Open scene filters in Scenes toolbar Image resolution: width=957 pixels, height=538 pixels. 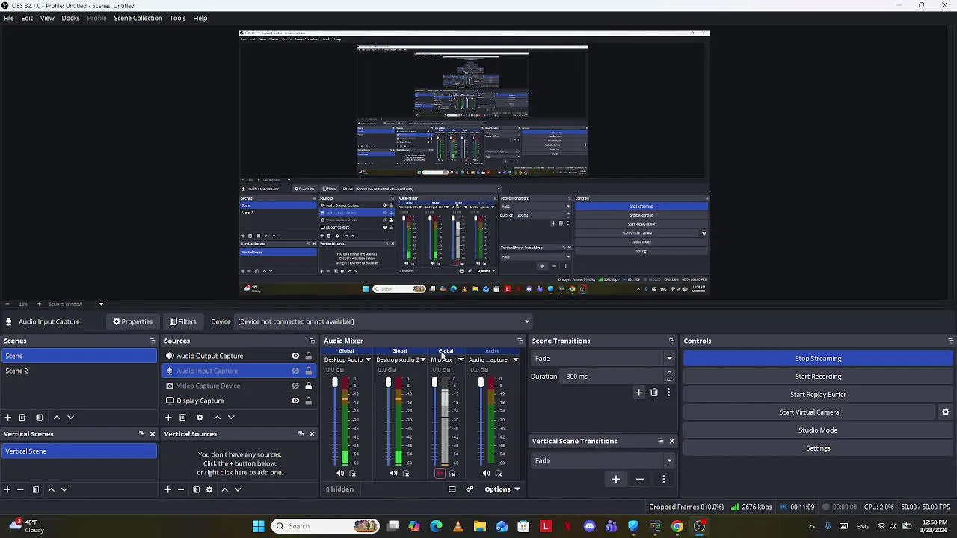tap(39, 418)
